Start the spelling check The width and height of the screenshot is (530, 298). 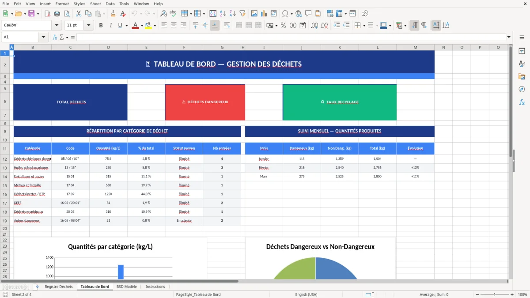pos(173,13)
